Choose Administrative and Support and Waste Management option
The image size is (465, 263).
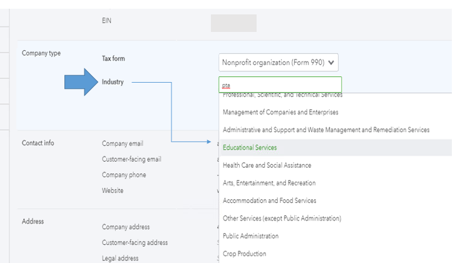325,130
